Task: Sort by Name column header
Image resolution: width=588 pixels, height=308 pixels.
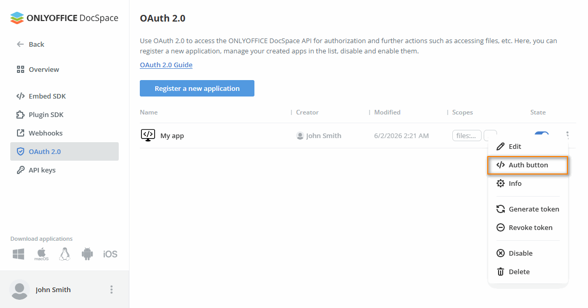Action: 149,112
